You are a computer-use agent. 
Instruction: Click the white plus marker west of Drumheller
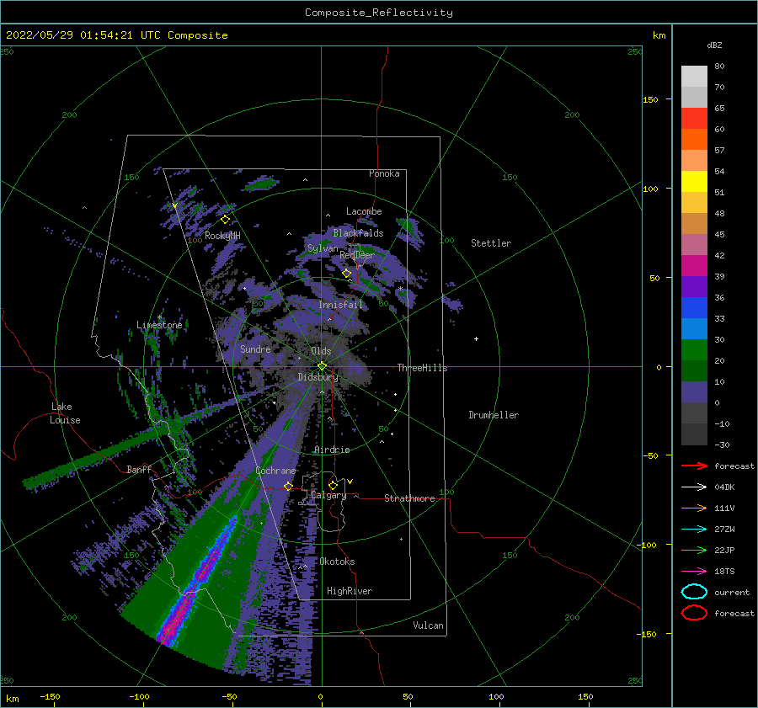[x=476, y=338]
